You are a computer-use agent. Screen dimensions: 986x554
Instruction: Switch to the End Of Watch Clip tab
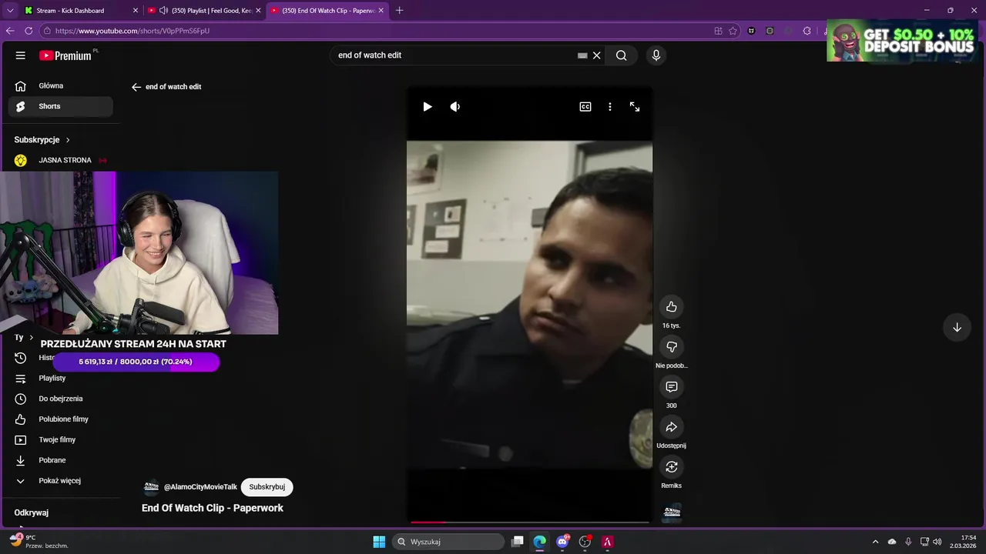[327, 11]
